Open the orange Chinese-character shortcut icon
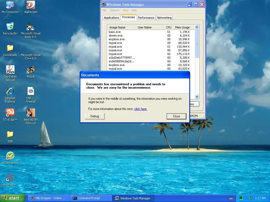 coord(10,115)
